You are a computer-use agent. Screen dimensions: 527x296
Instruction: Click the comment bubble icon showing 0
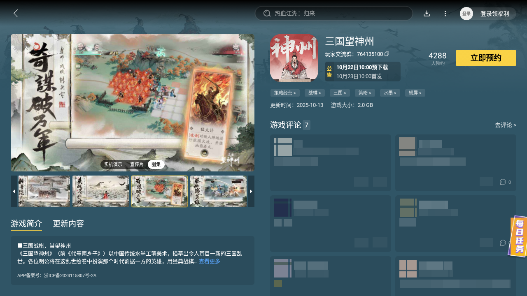click(503, 182)
